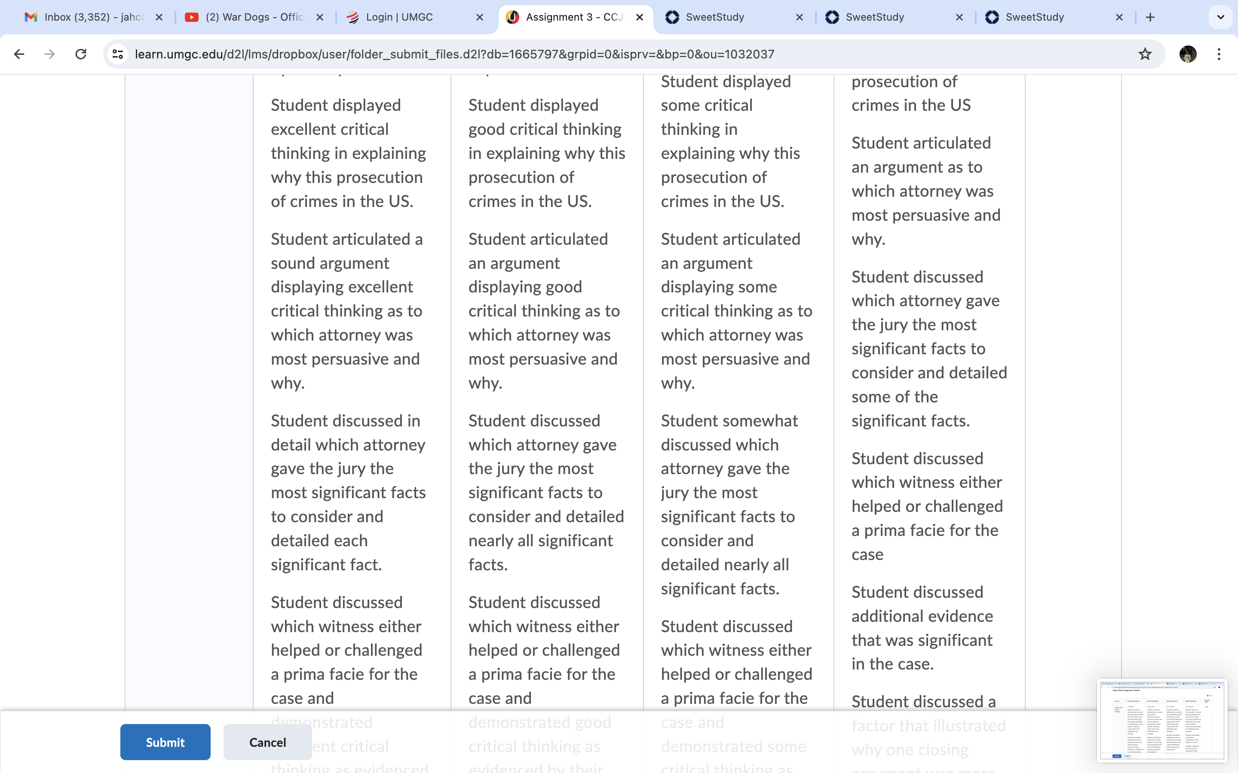Screen dimensions: 1238x773
Task: Expand the tab search dropdown arrow
Action: tap(1221, 17)
